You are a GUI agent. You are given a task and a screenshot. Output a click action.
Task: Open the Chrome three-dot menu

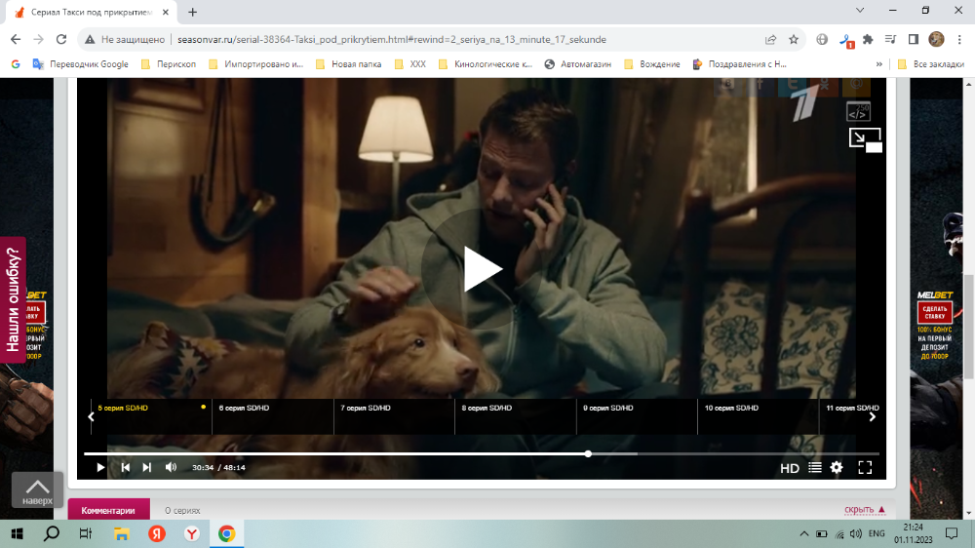tap(959, 39)
